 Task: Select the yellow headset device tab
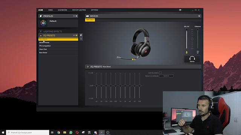(x=90, y=20)
